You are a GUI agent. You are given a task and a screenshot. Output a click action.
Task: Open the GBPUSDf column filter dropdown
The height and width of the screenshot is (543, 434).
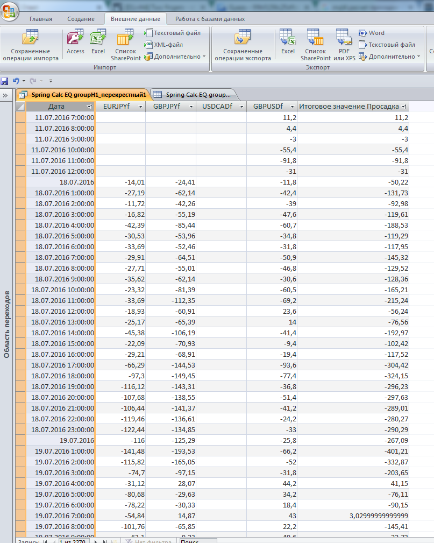292,107
